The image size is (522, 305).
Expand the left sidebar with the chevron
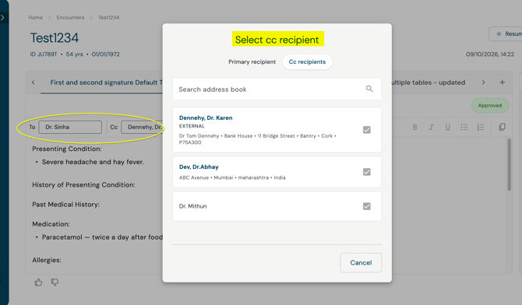(2, 17)
